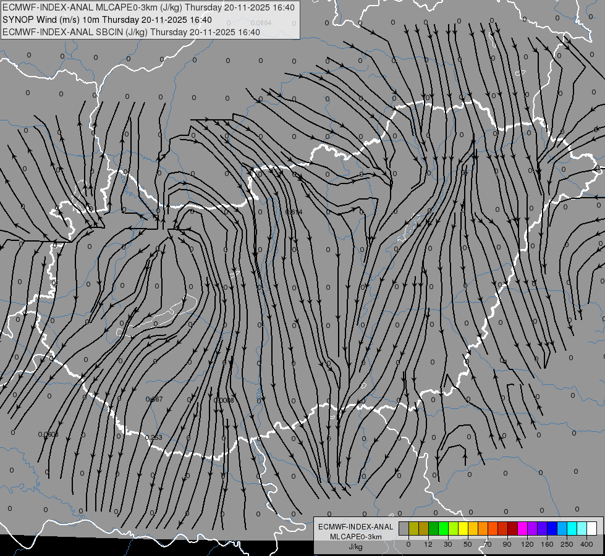Image resolution: width=605 pixels, height=556 pixels.
Task: Choose the pure blue legend swatch
Action: 552,529
